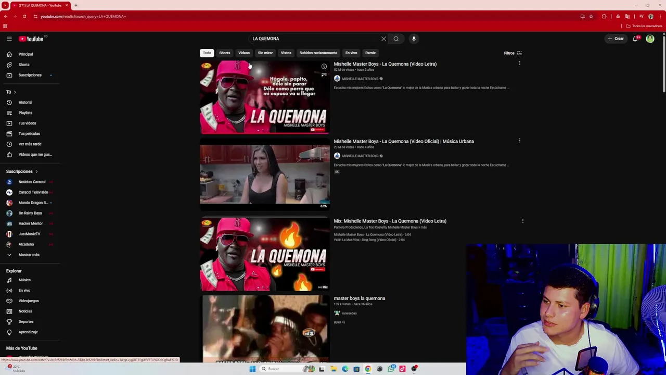Open Videojuegos under Explorar
The image size is (666, 375).
coord(30,301)
